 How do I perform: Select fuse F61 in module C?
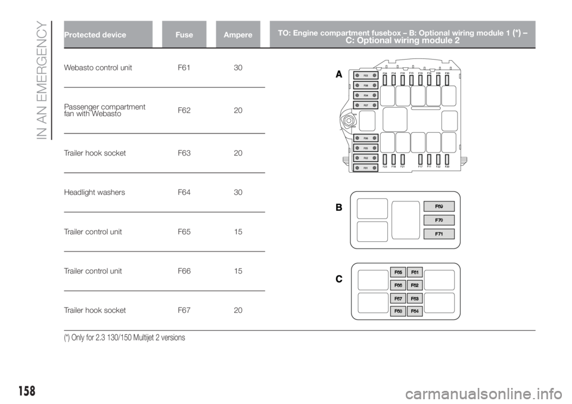pyautogui.click(x=415, y=272)
